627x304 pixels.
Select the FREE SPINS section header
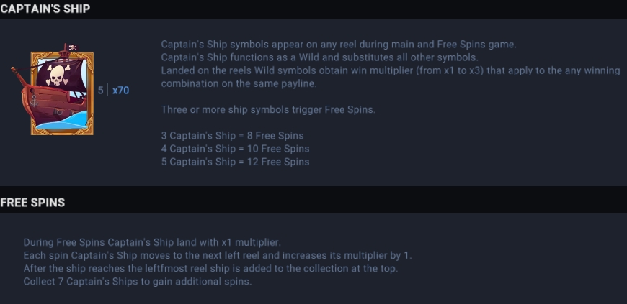[x=32, y=203]
